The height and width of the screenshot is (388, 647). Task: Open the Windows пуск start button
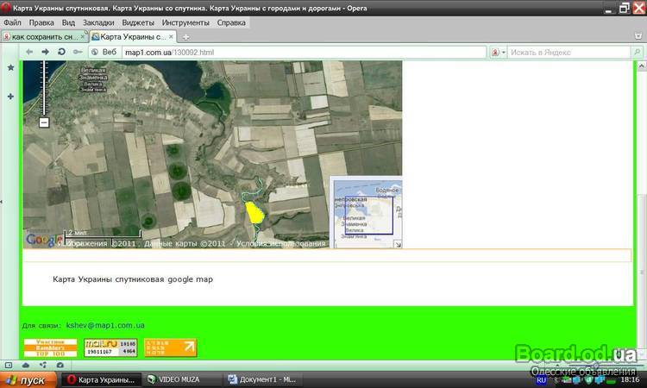(x=28, y=379)
